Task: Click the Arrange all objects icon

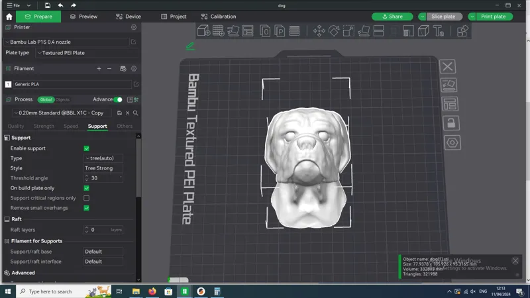Action: pyautogui.click(x=248, y=30)
